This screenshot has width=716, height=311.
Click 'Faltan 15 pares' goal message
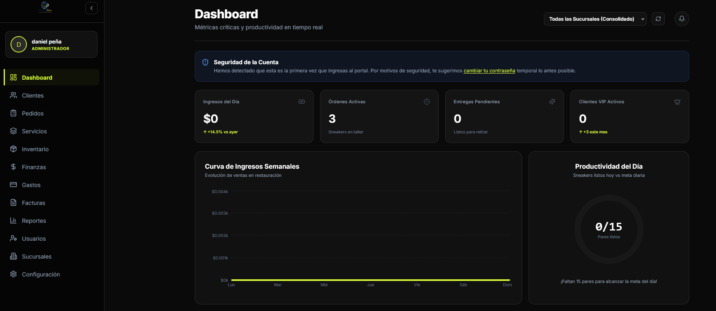coord(609,281)
